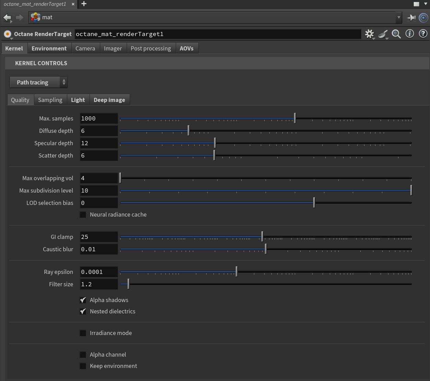Enable the Irradiance mode checkbox
This screenshot has height=381, width=430.
[83, 333]
